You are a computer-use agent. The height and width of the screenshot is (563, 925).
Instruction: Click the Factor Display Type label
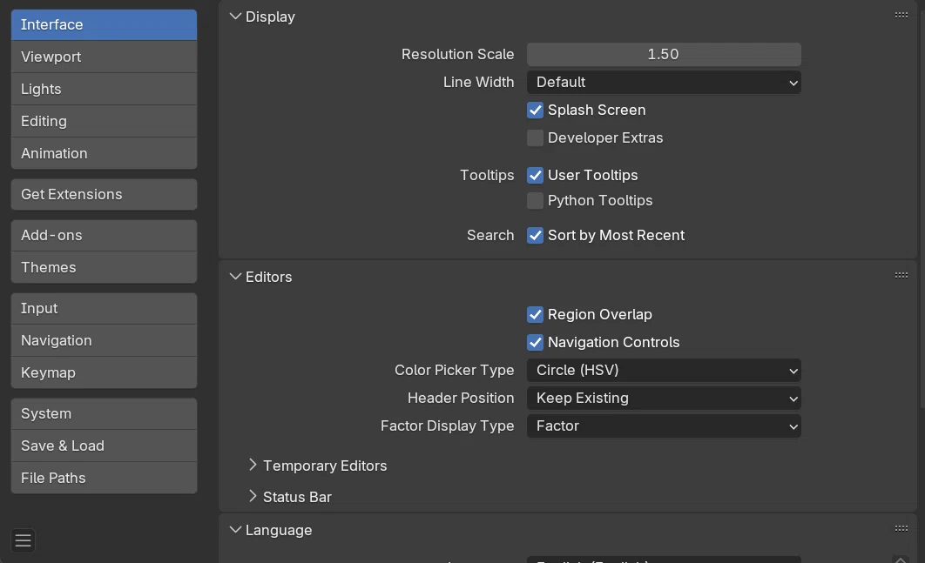[x=447, y=426]
